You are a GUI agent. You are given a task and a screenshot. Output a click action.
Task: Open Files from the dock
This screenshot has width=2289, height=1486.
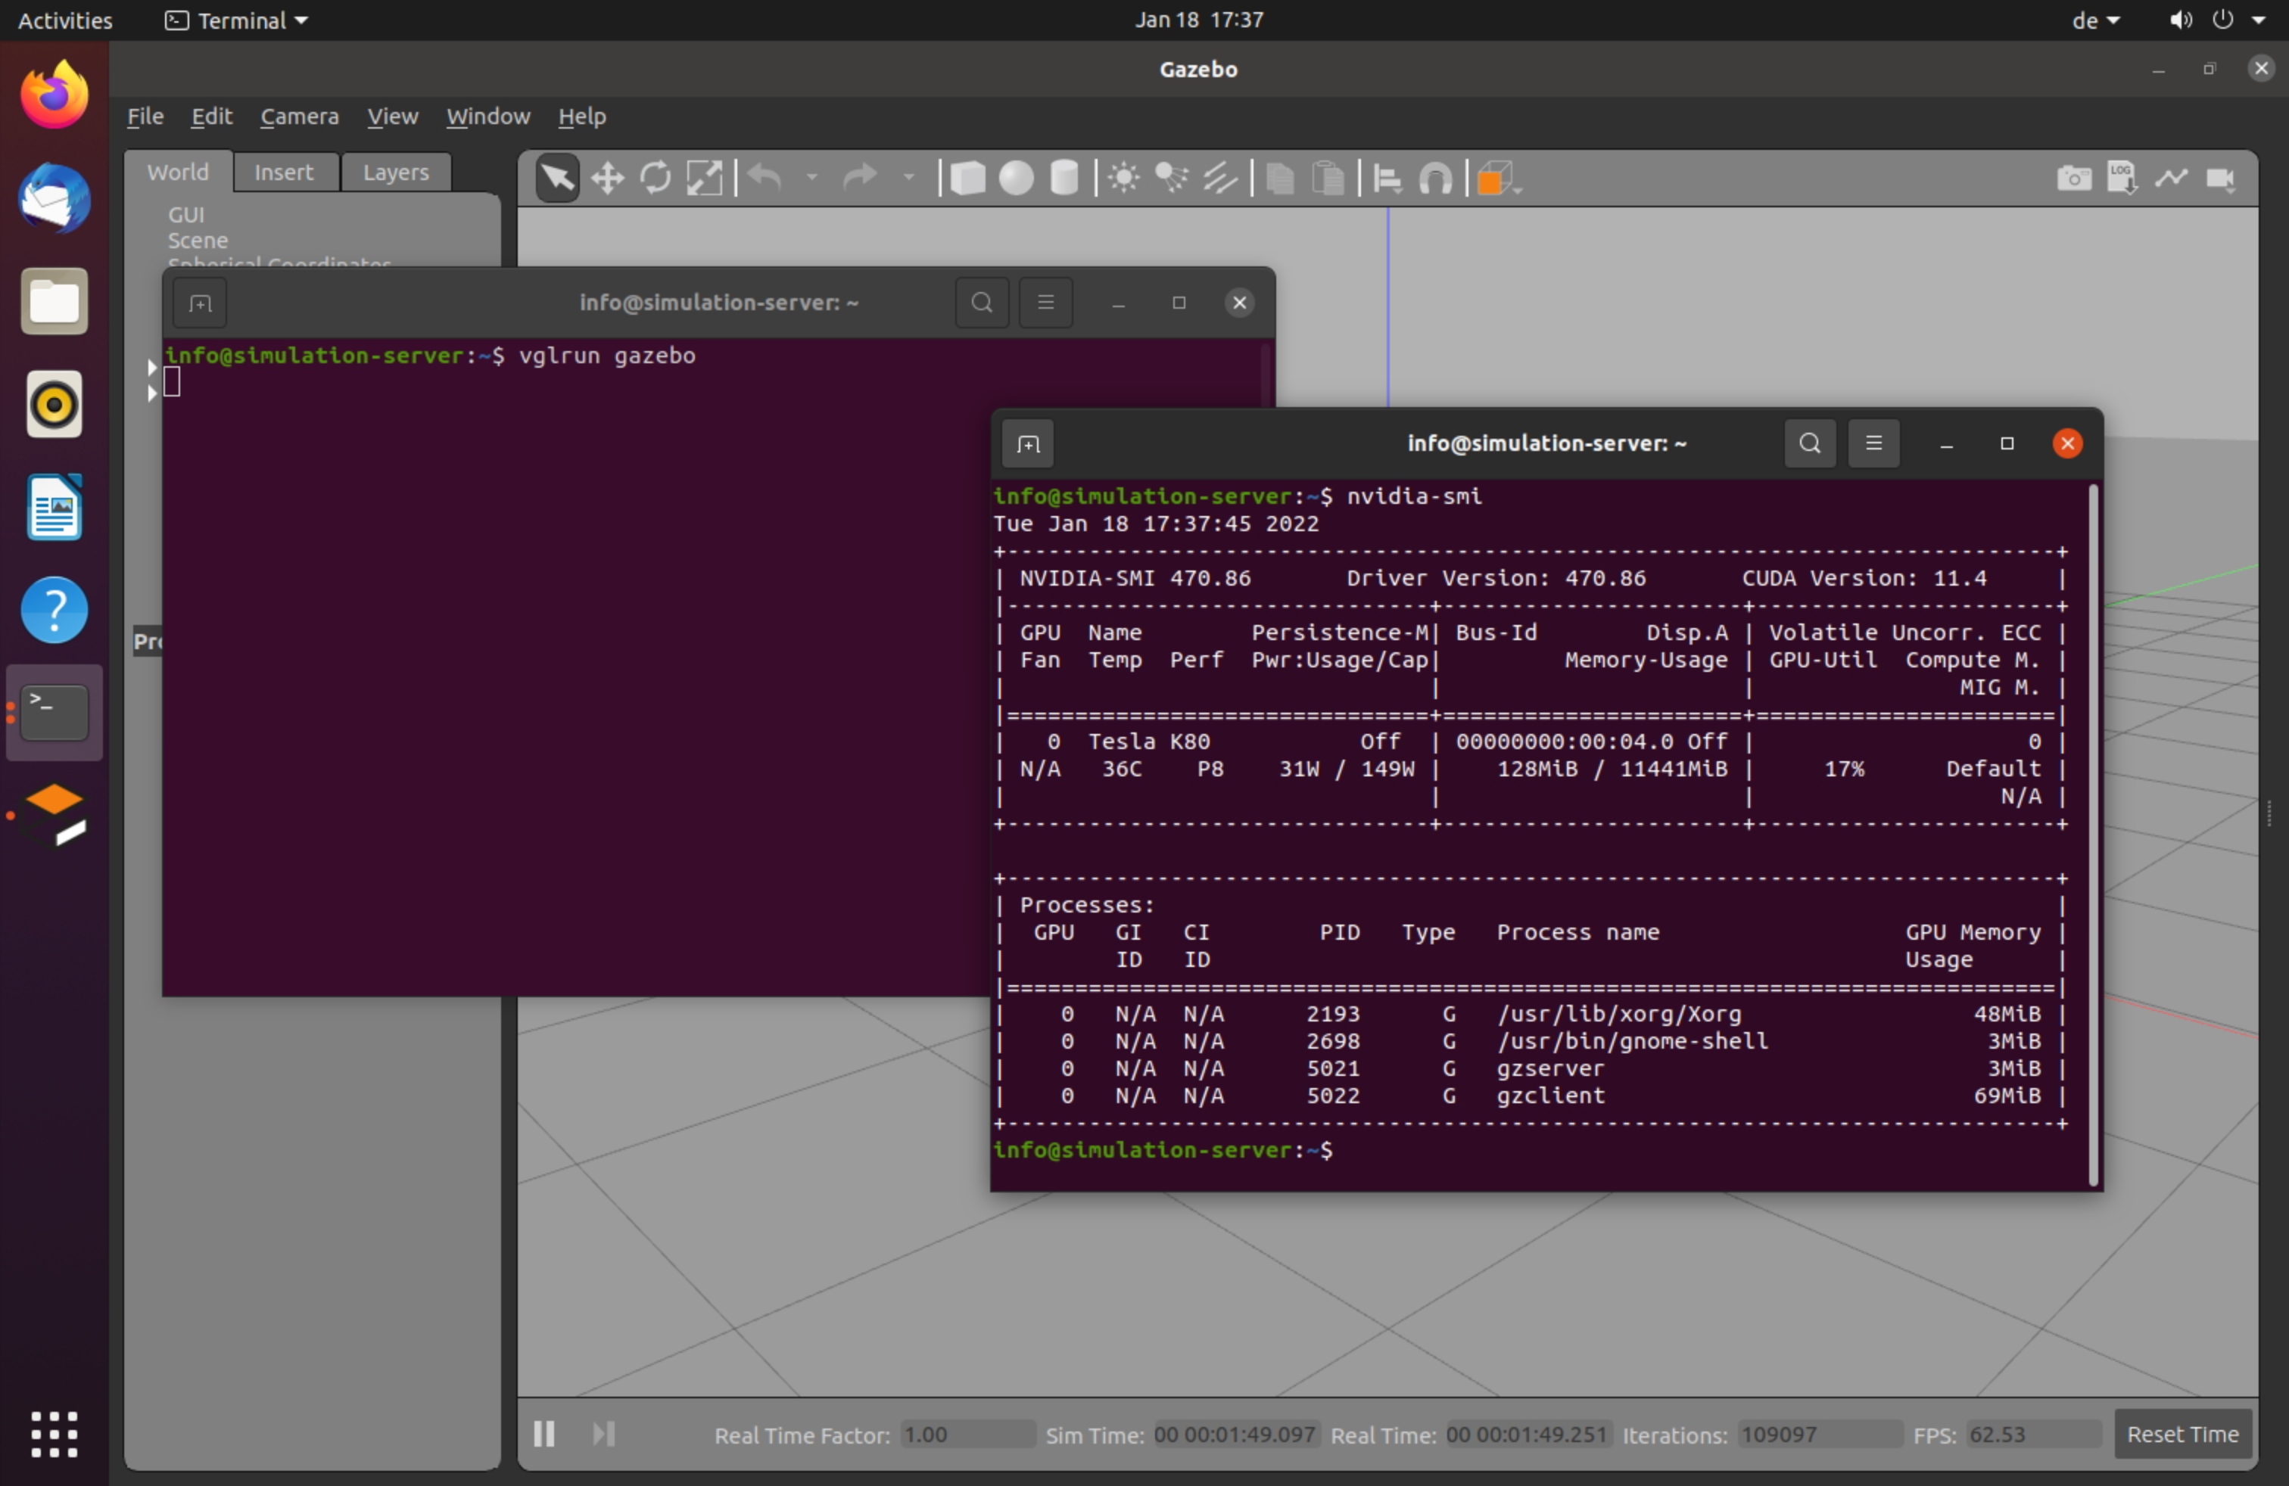54,302
